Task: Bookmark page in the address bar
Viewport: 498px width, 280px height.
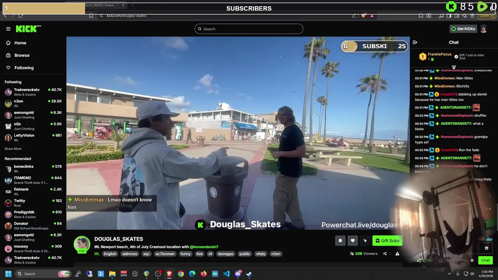Action: pos(91,16)
